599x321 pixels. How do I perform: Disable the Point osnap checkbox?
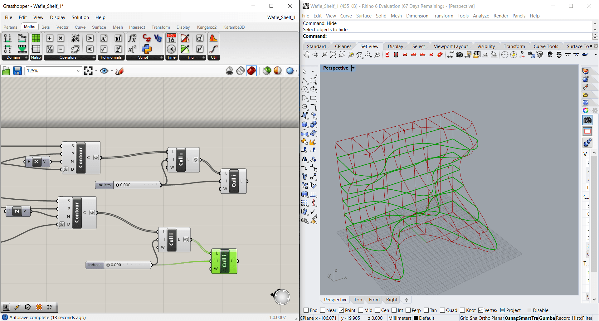coord(341,310)
